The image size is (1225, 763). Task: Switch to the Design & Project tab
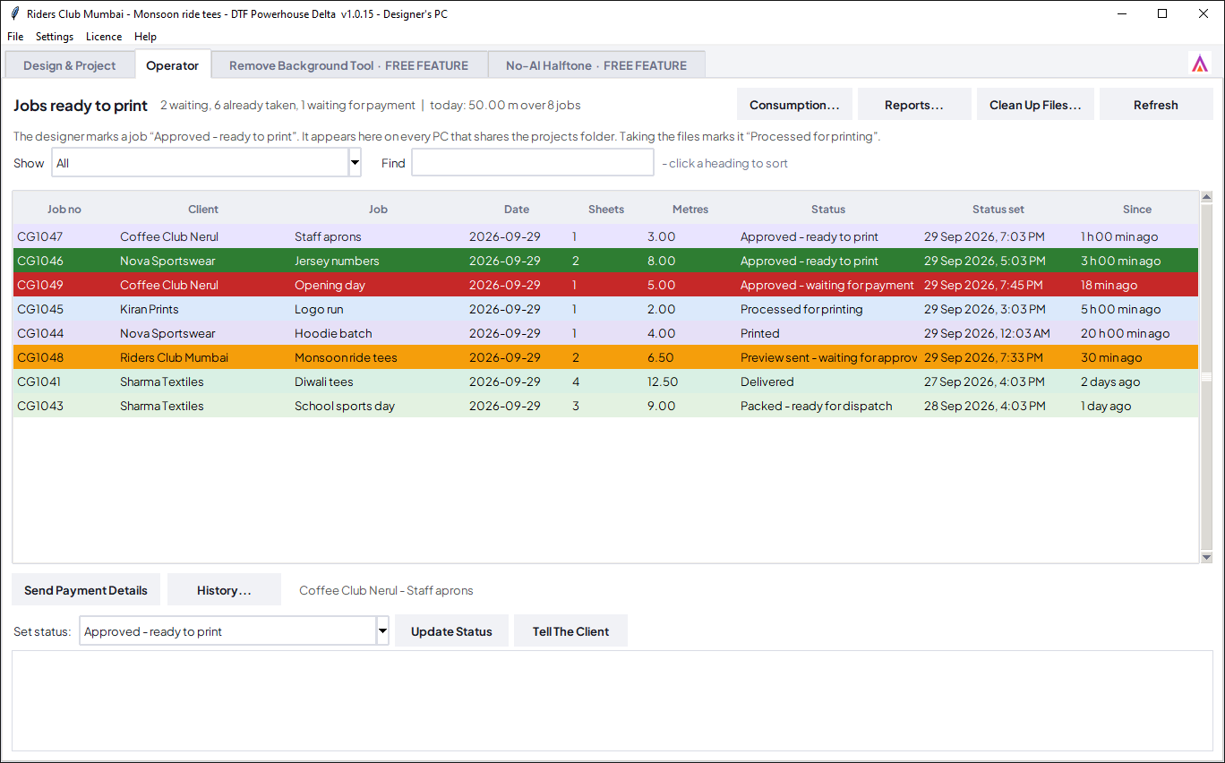(x=70, y=65)
